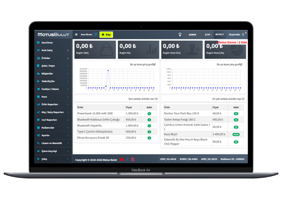Click the refresh icon beside Ana Ekran
This screenshot has width=282, height=211.
[x=96, y=35]
